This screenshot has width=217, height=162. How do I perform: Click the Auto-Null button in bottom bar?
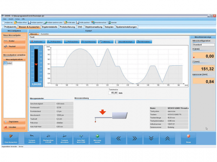coord(81,139)
